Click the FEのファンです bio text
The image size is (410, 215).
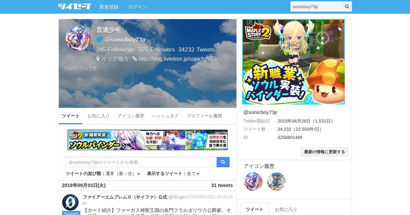click(x=81, y=68)
